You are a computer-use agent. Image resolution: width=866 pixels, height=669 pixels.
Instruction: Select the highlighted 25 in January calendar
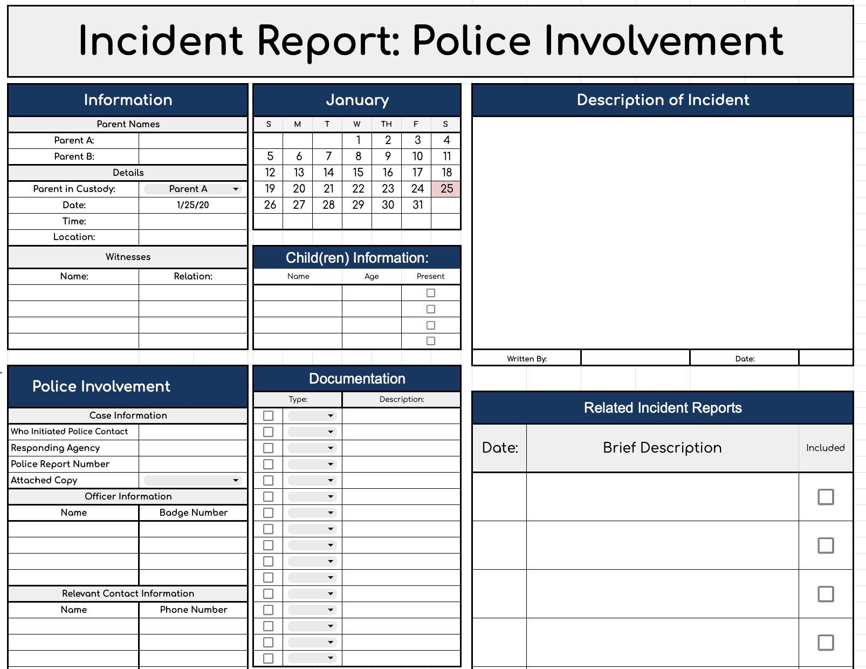tap(446, 189)
